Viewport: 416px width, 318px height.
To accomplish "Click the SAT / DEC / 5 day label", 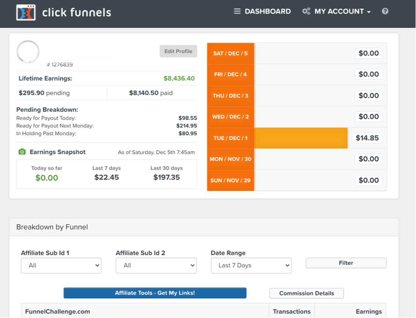I will (231, 53).
